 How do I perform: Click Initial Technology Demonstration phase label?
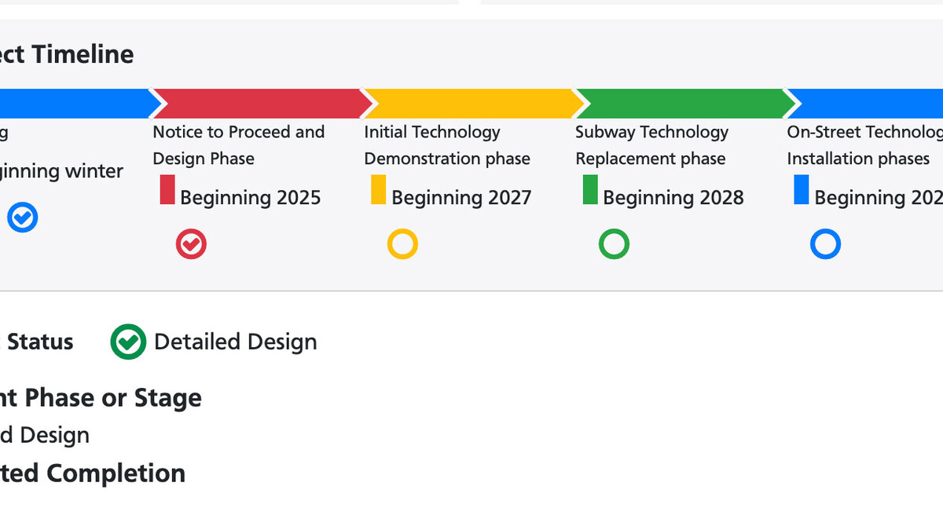(447, 145)
